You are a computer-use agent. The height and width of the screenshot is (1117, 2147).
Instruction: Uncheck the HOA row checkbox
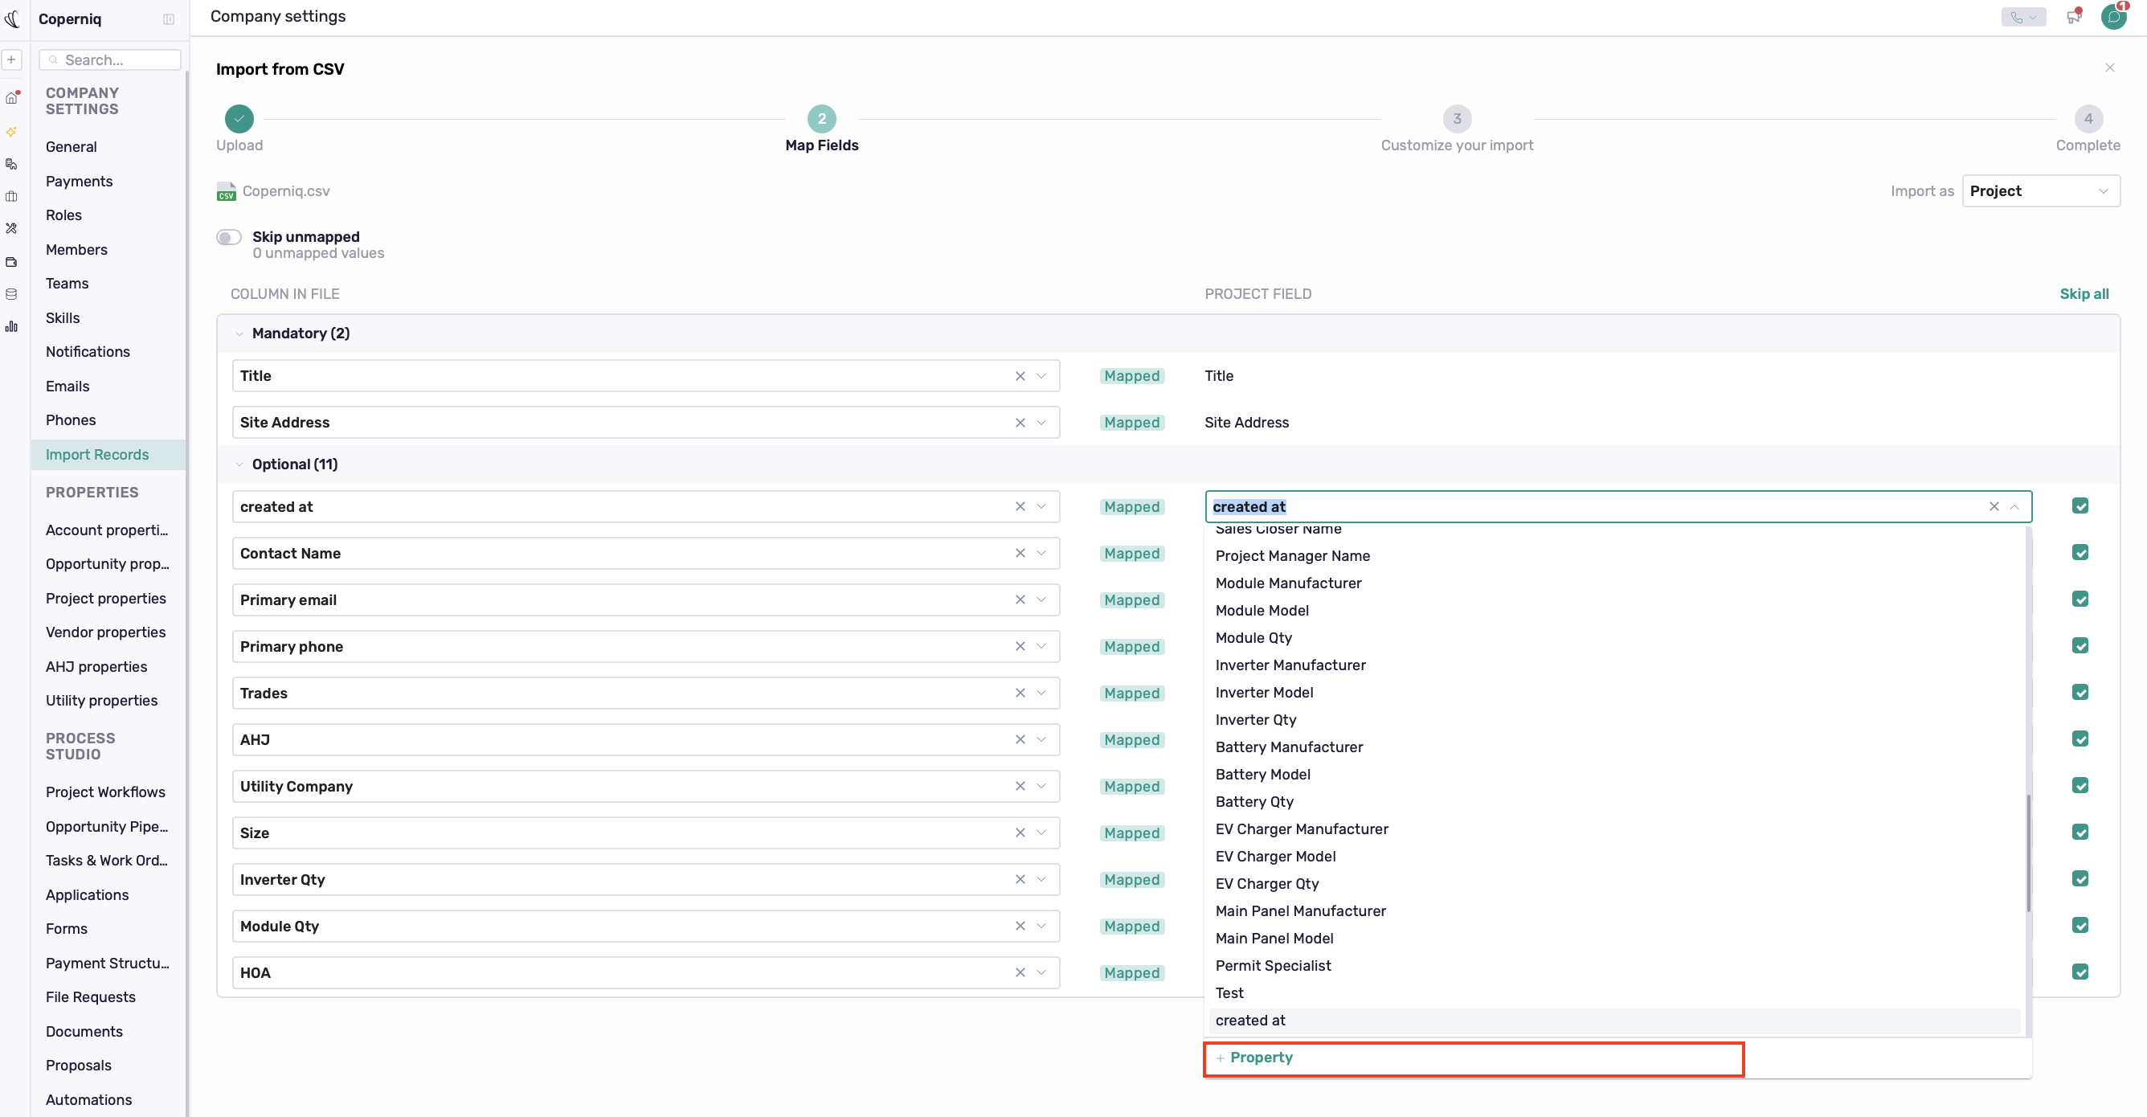point(2080,972)
